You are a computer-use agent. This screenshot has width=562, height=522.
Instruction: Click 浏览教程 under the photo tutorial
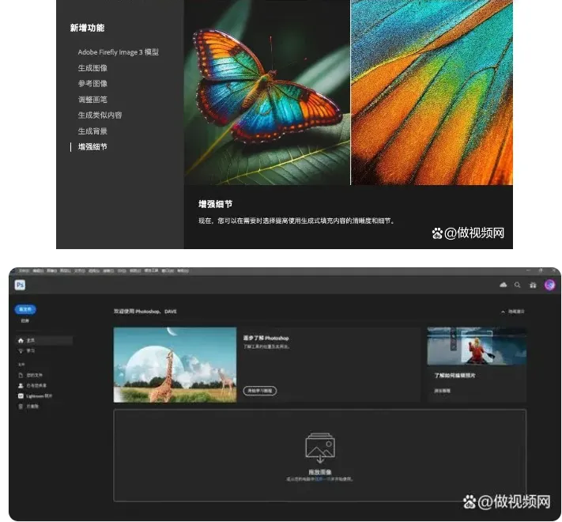pos(442,391)
